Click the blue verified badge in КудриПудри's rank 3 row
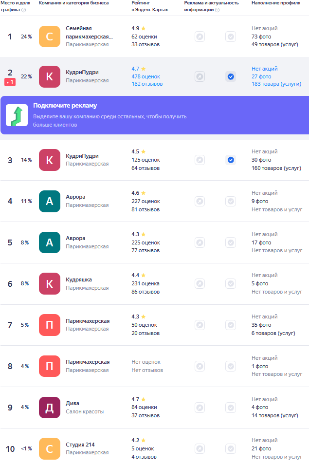The height and width of the screenshot is (465, 309). [x=231, y=160]
